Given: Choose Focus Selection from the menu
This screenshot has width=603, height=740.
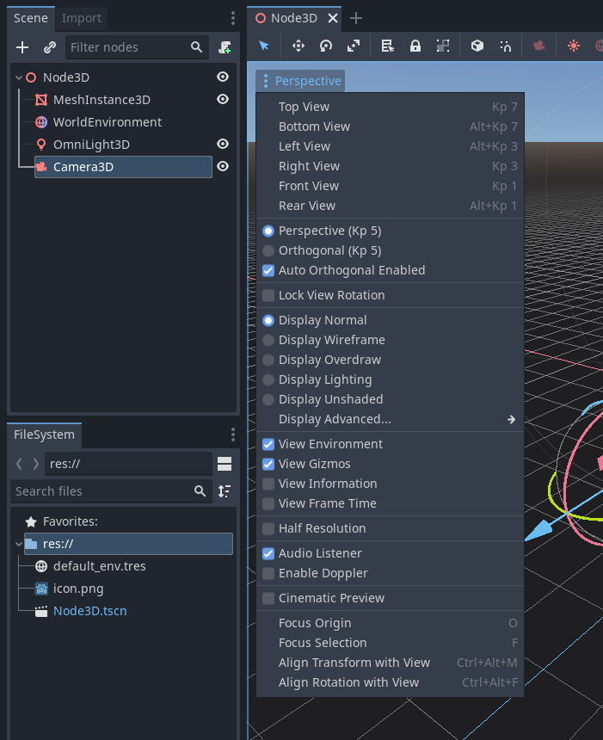Looking at the screenshot, I should tap(390, 644).
